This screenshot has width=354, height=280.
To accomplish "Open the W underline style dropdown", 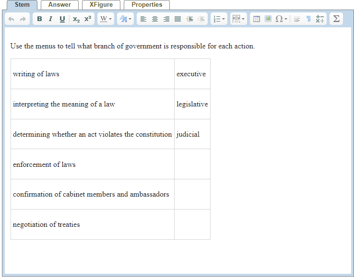I will point(106,19).
